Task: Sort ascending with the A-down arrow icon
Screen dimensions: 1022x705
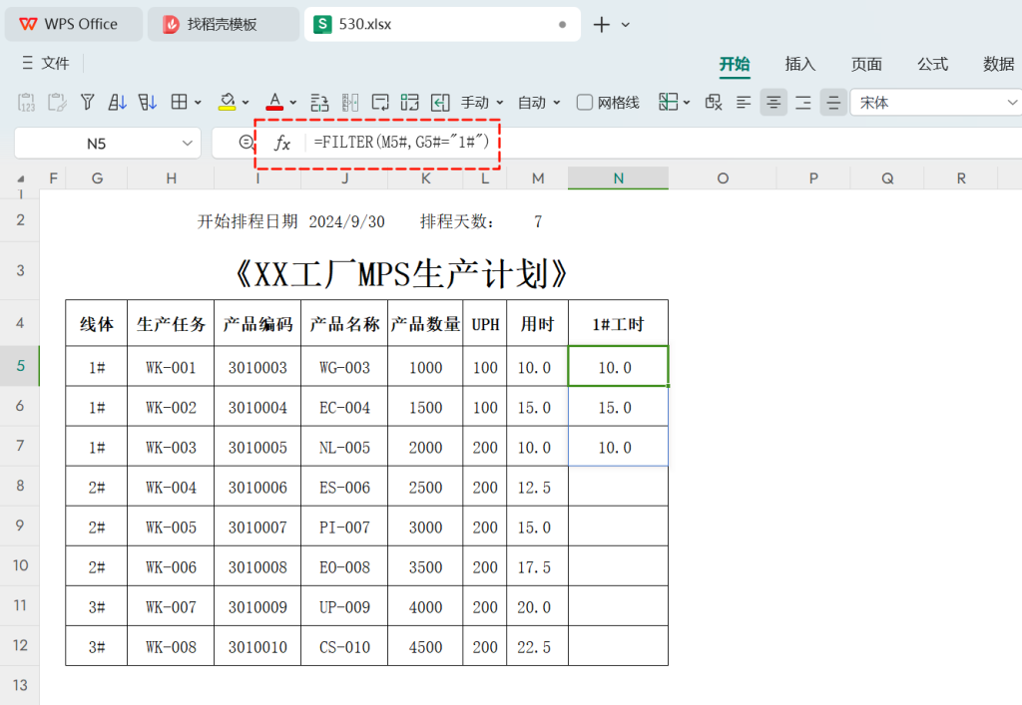Action: 118,102
